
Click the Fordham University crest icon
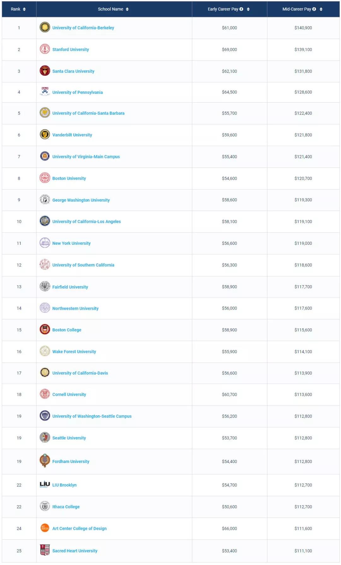[x=45, y=461]
